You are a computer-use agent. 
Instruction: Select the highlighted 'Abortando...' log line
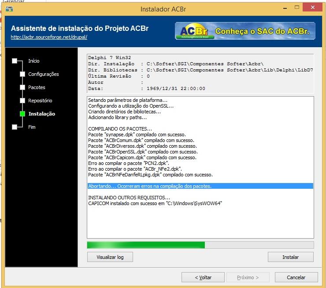(200, 186)
